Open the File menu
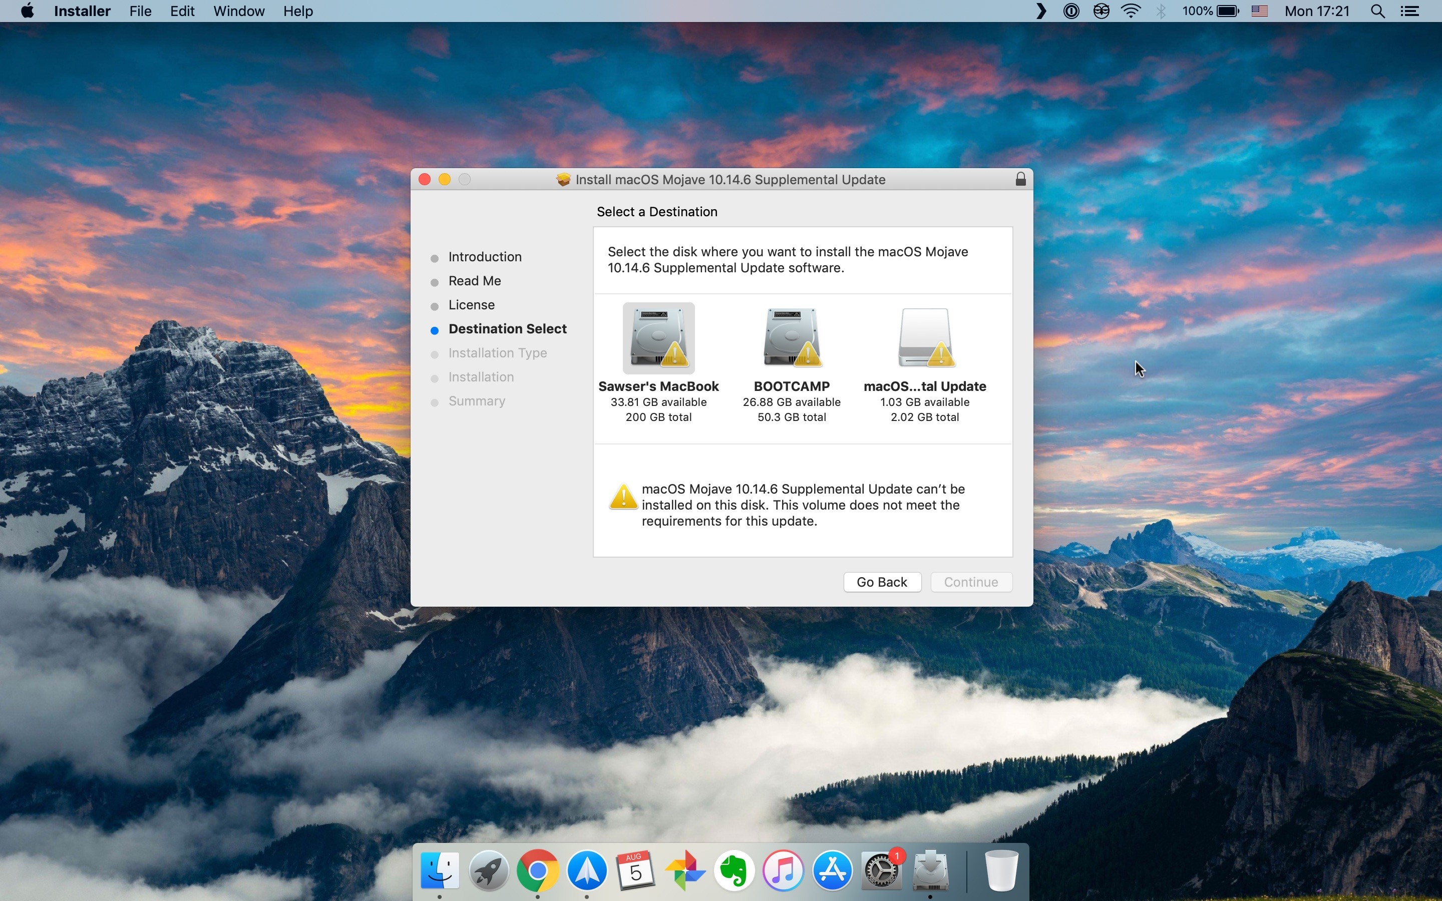The width and height of the screenshot is (1442, 901). (x=140, y=12)
